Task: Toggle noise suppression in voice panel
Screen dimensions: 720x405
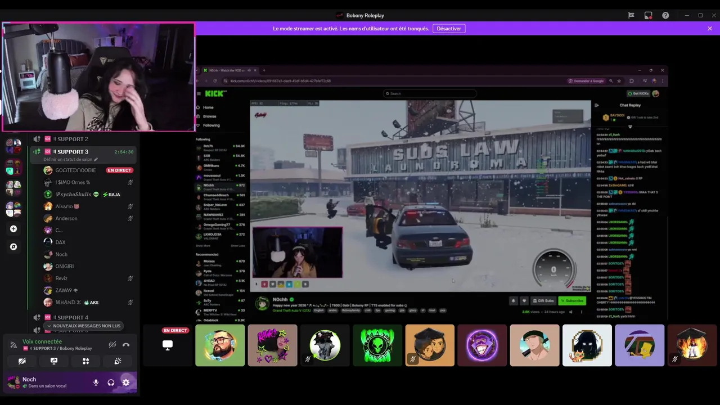Action: [x=112, y=344]
